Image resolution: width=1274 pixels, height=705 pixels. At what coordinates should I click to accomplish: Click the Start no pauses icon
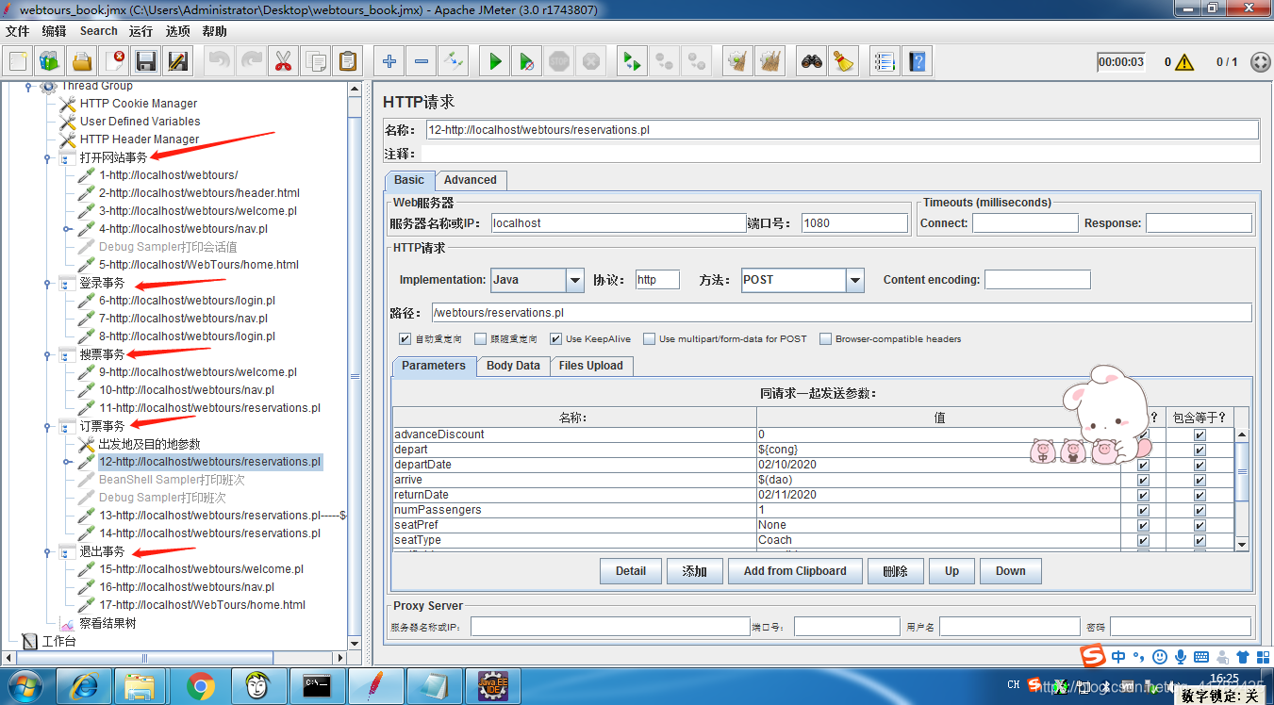point(527,62)
